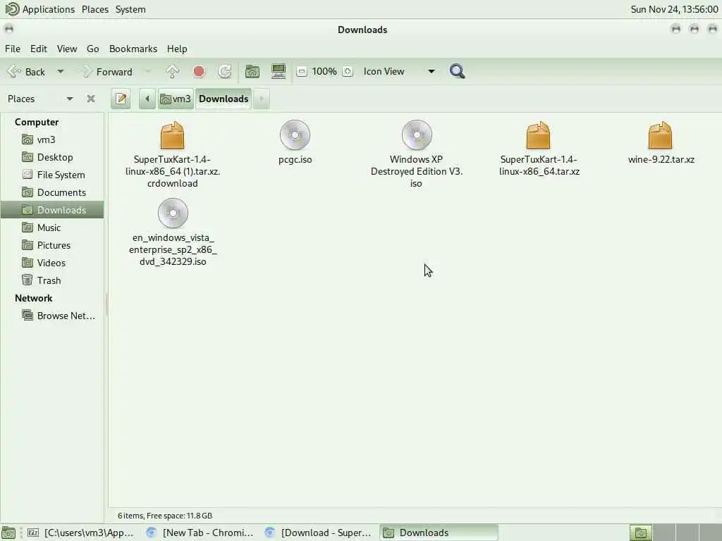Open File System in sidebar
The width and height of the screenshot is (722, 541).
(x=52, y=175)
